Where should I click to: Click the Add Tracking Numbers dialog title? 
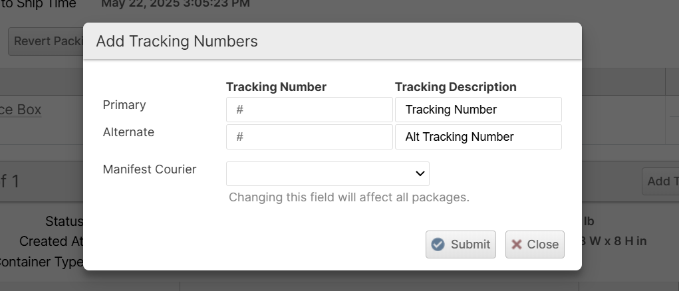[x=177, y=41]
